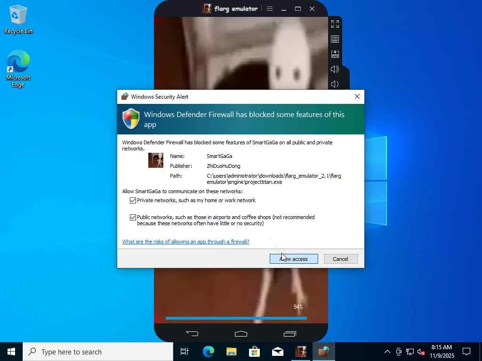Image resolution: width=482 pixels, height=361 pixels.
Task: Click the volume up speaker icon in the sidebar
Action: (335, 69)
